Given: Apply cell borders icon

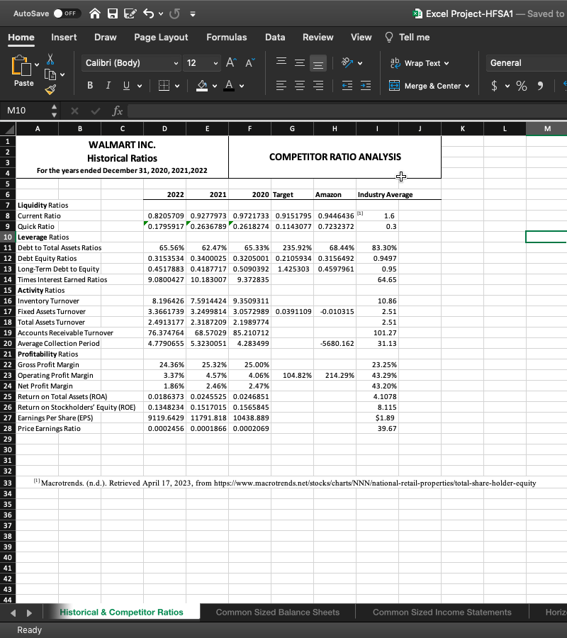Looking at the screenshot, I should 164,86.
